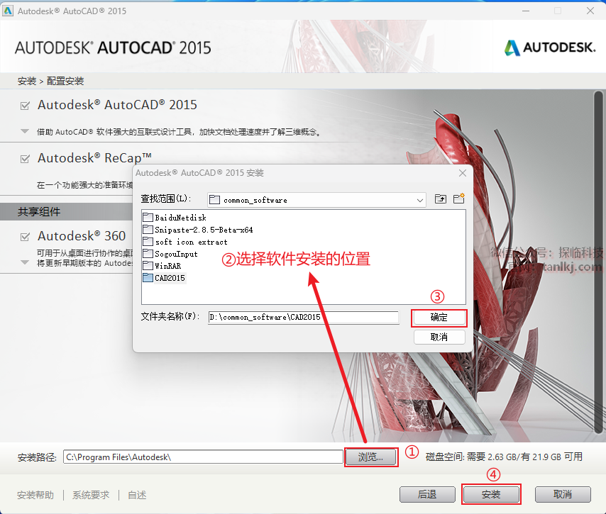Click the 浏览... browse button

pyautogui.click(x=370, y=457)
